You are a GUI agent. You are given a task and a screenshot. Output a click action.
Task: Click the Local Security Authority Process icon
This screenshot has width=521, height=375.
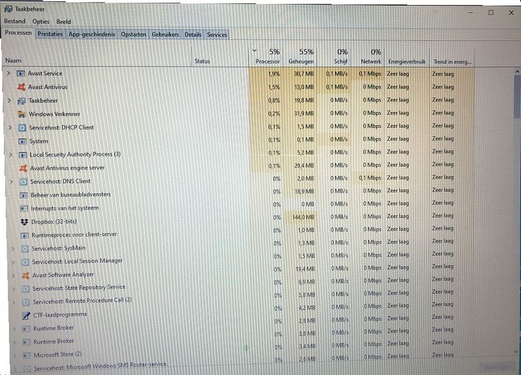tap(23, 155)
